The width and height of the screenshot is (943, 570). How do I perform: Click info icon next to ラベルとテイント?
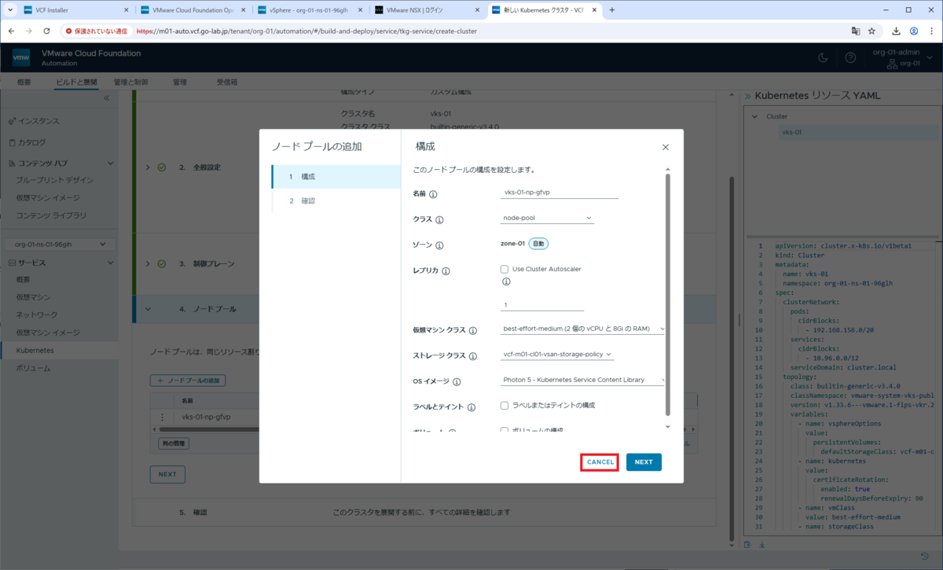[472, 407]
